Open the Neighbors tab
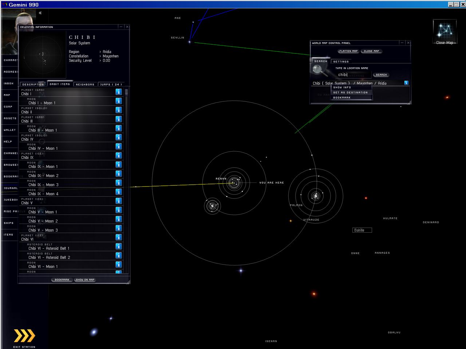Screen dimensions: 466x349 (x=85, y=84)
